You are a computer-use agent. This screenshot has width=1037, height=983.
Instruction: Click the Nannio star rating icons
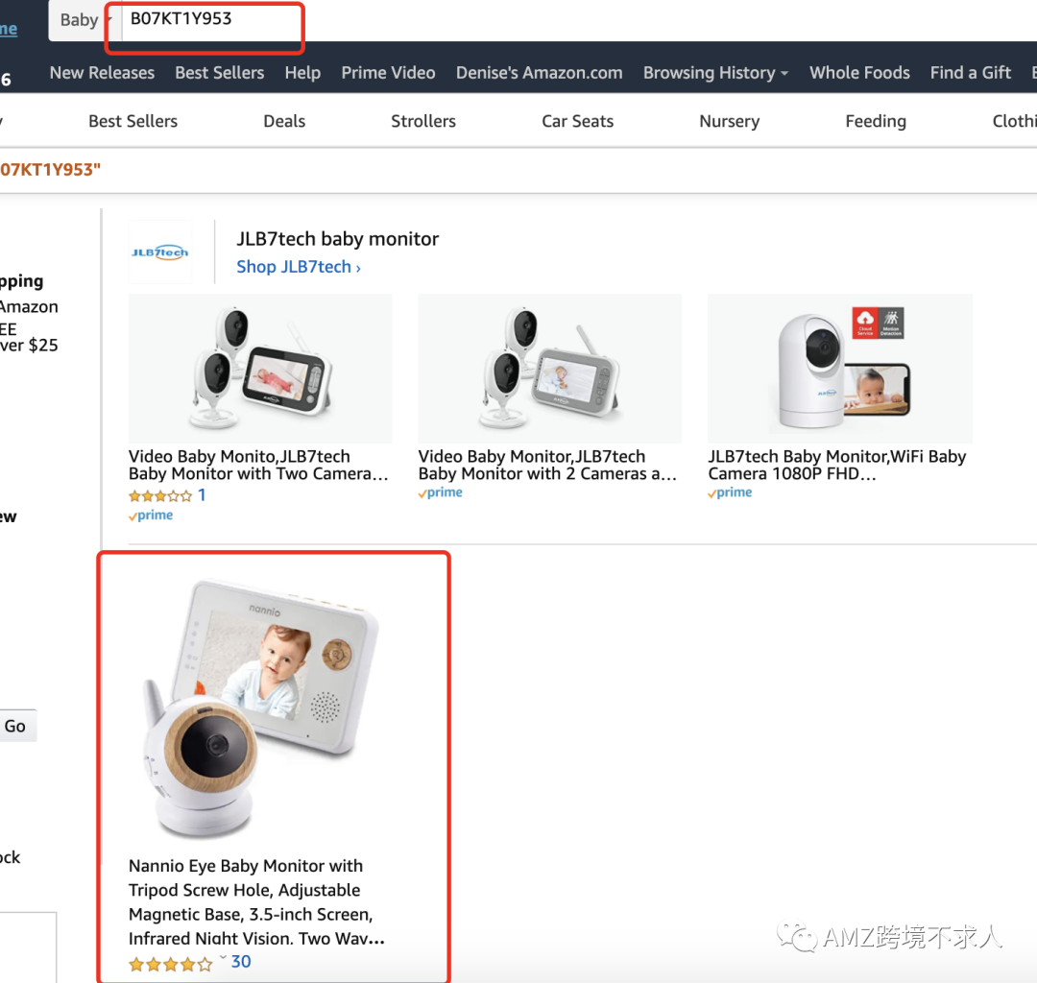pyautogui.click(x=171, y=964)
